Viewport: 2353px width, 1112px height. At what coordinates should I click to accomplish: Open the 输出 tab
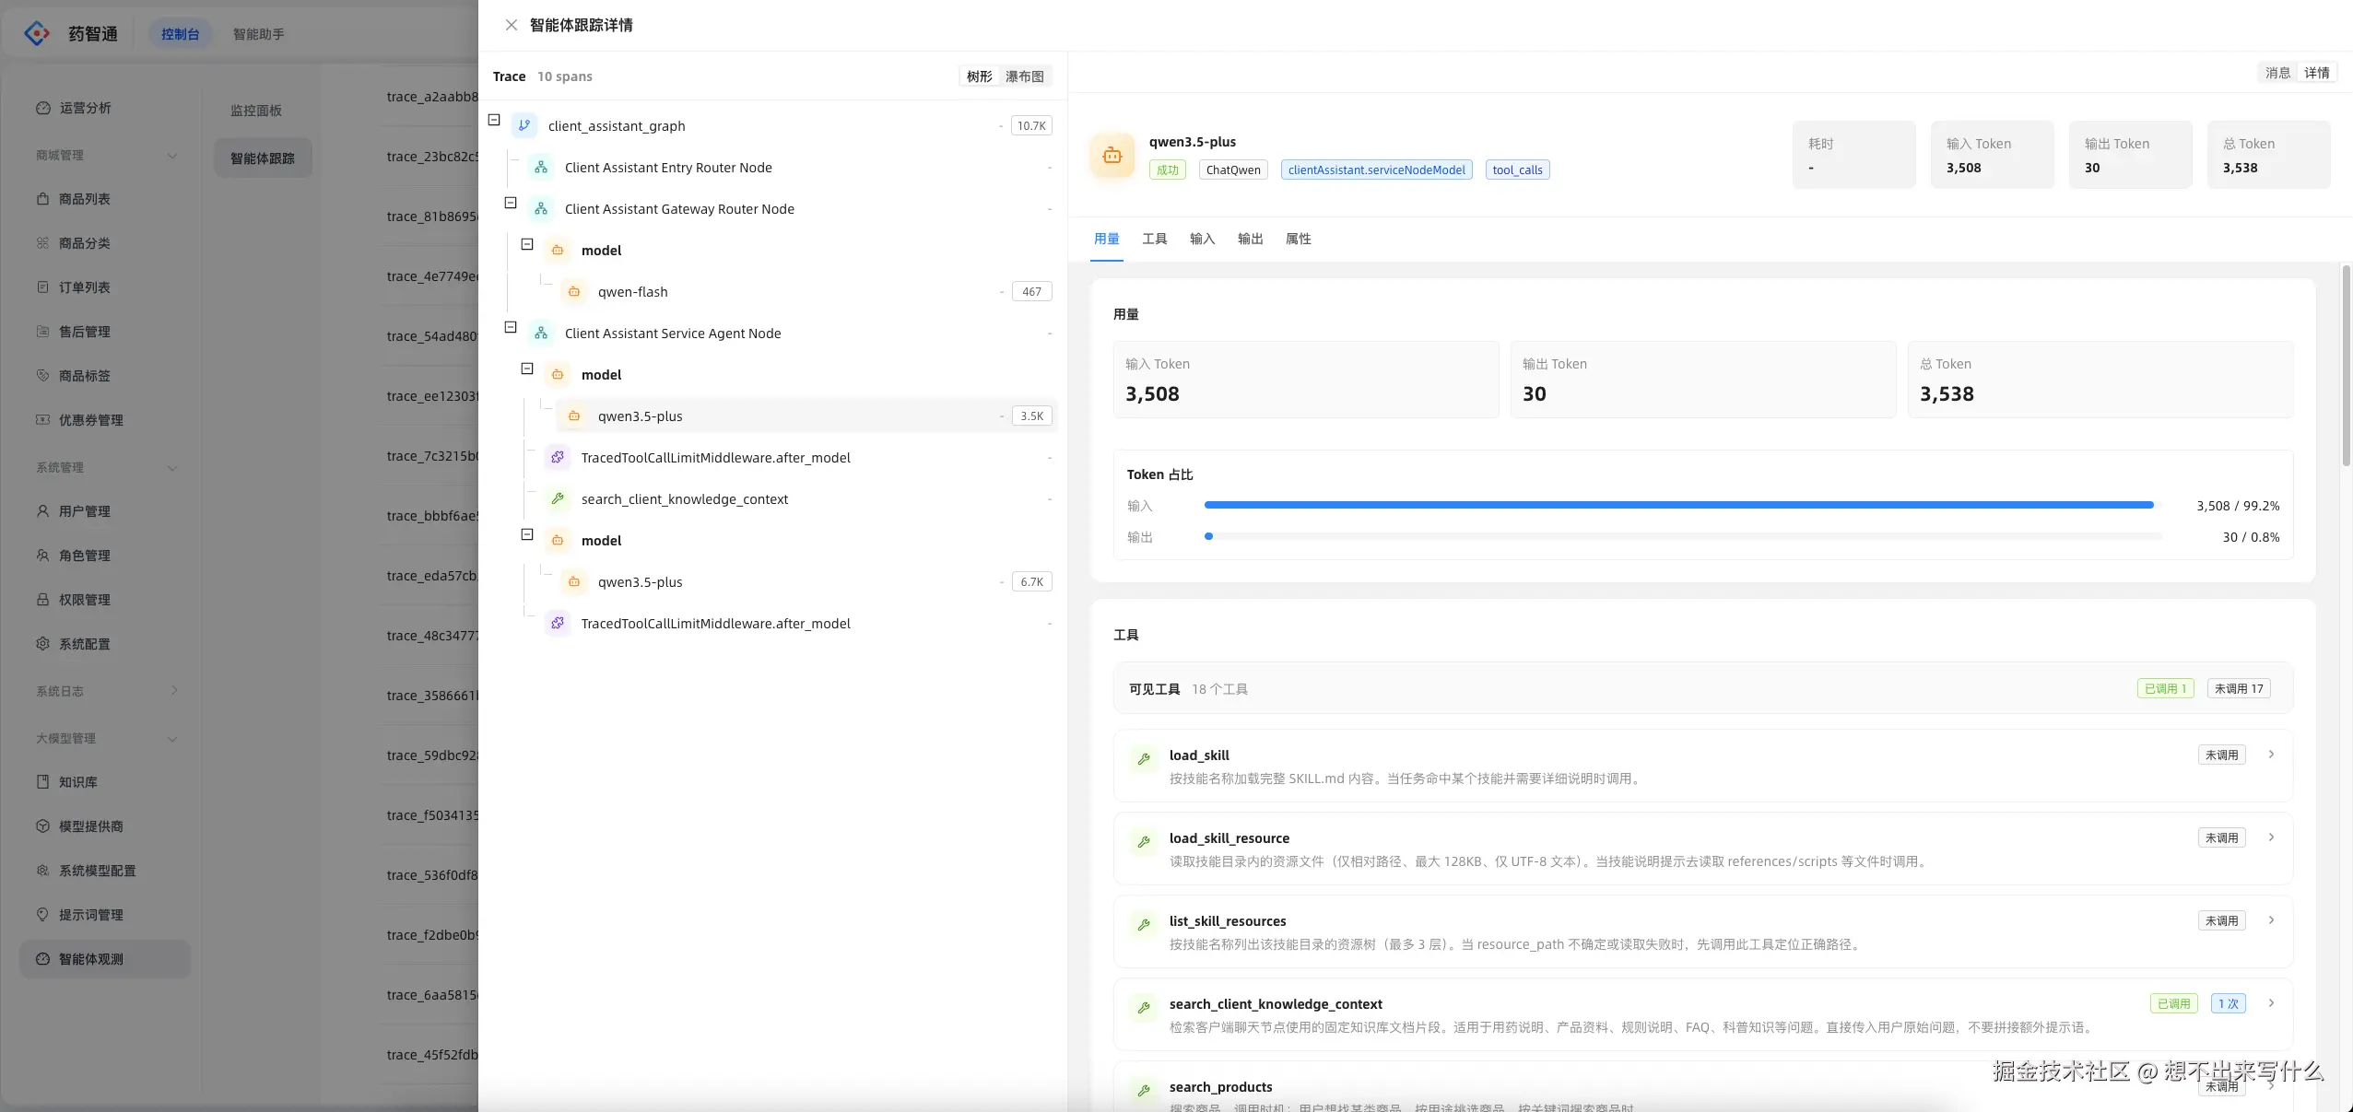point(1250,239)
